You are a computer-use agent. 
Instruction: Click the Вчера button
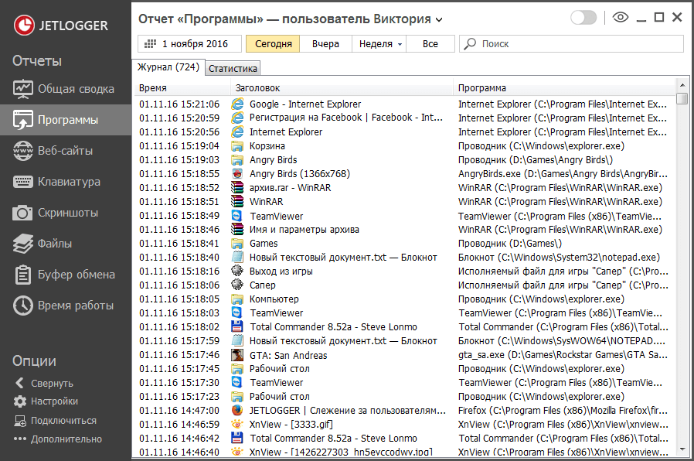point(325,44)
